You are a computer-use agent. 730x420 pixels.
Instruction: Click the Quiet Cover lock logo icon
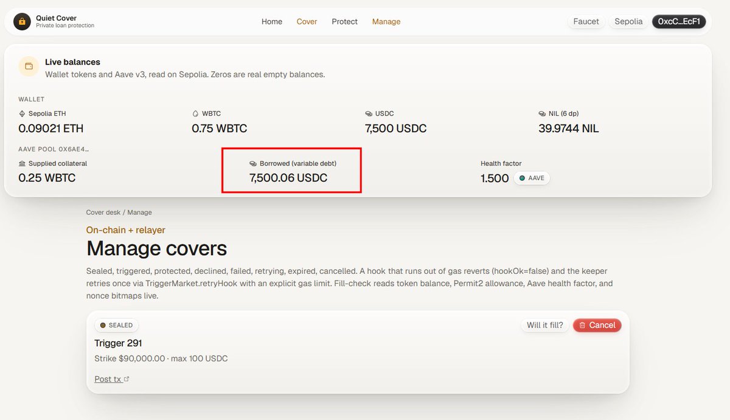(x=22, y=21)
